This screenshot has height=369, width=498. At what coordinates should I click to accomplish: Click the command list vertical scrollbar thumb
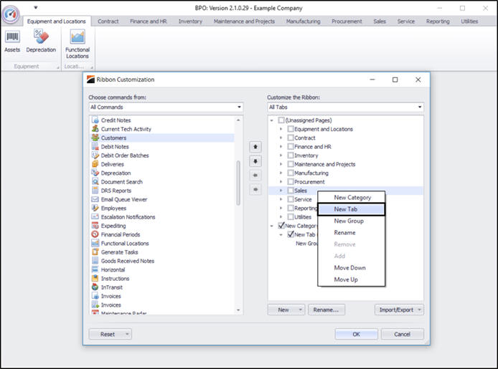238,183
